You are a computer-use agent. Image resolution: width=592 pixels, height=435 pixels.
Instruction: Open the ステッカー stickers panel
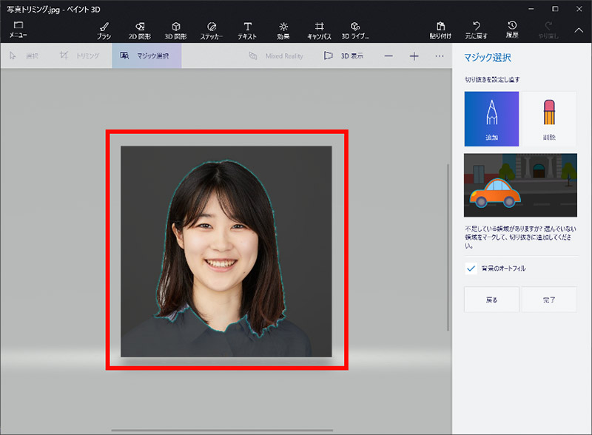(x=212, y=30)
